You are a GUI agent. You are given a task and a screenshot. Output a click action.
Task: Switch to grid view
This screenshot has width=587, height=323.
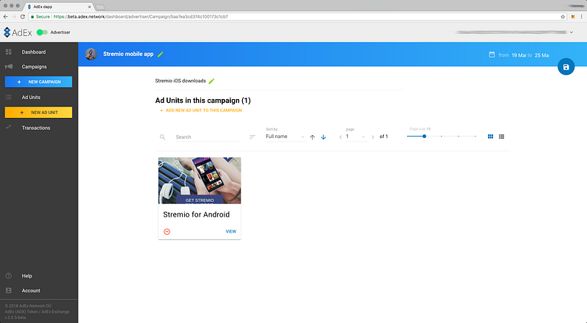click(490, 137)
